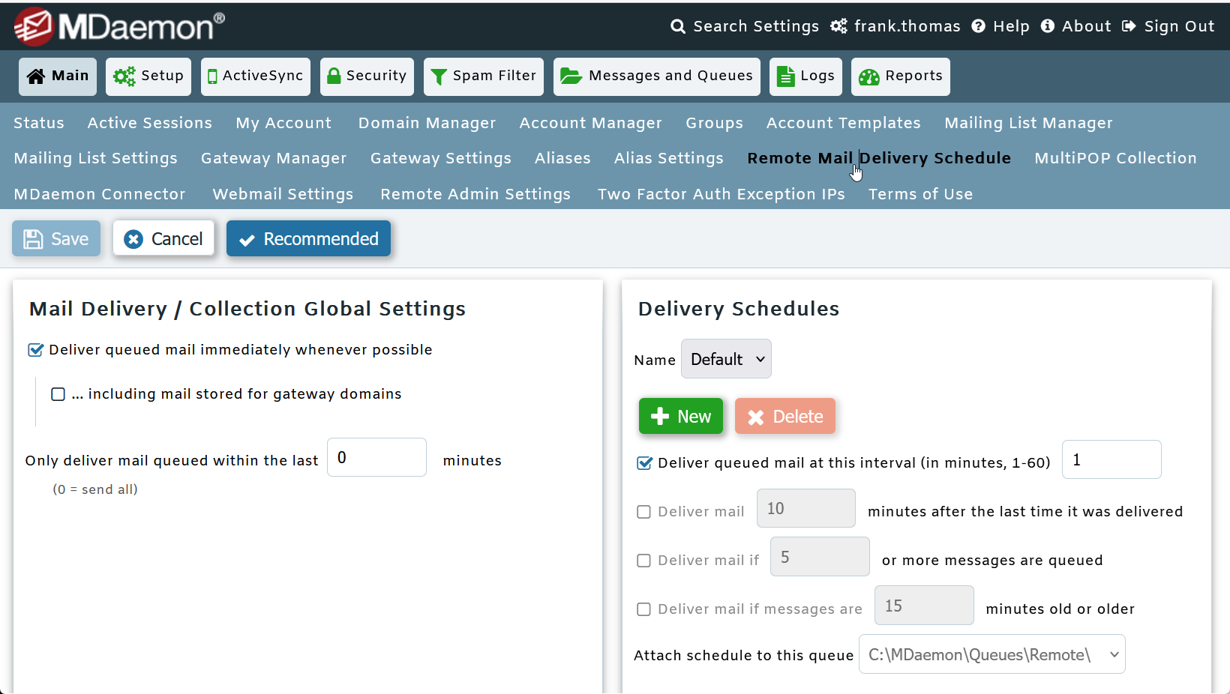Click the About info icon
This screenshot has width=1230, height=694.
pyautogui.click(x=1048, y=26)
